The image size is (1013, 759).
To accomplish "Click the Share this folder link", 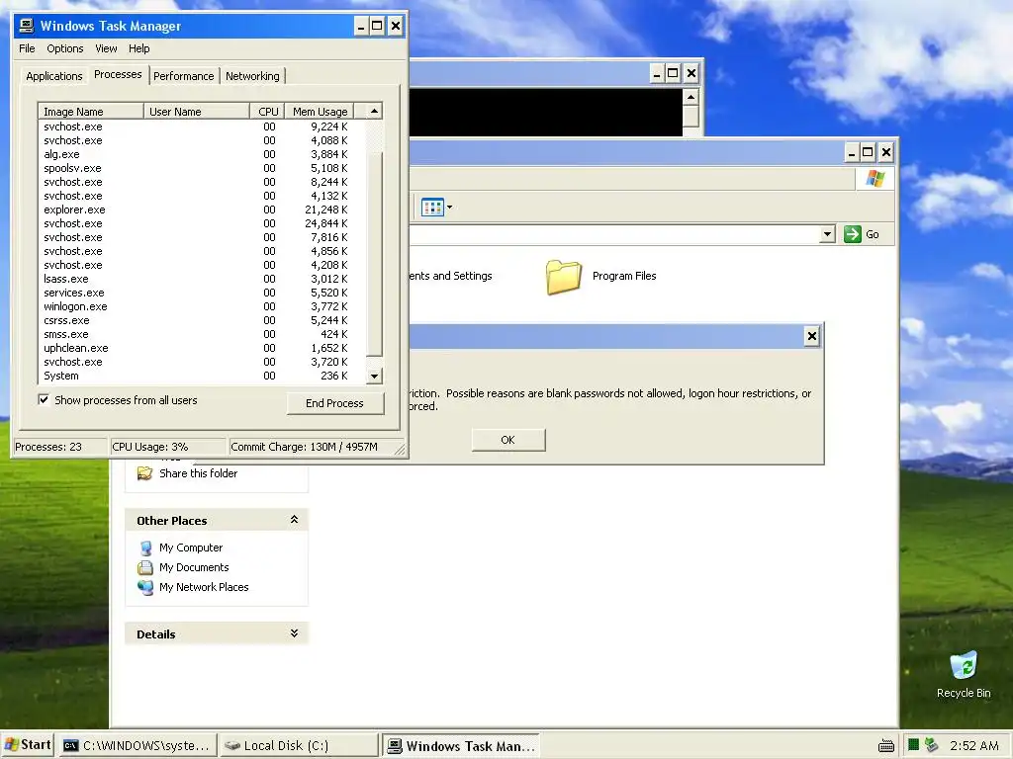I will tap(198, 473).
